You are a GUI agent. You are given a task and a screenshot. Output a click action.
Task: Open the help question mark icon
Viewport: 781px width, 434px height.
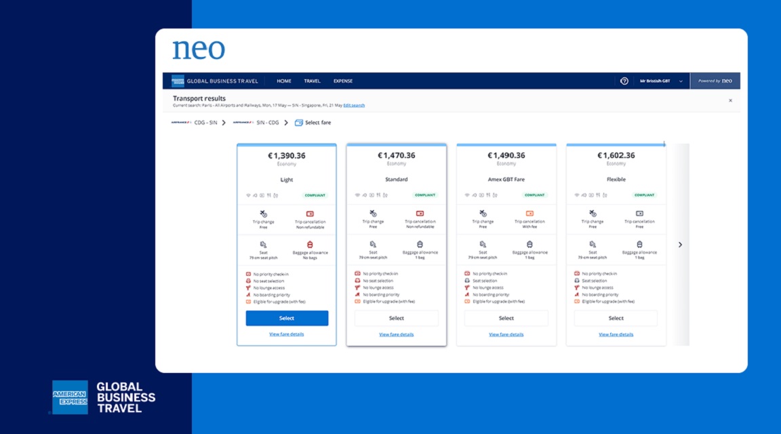click(x=624, y=81)
